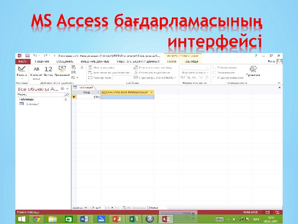Toggle the Обязательное checkbox

pyautogui.click(x=214, y=68)
